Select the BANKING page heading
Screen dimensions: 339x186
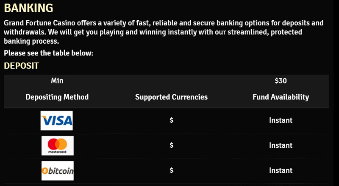pos(28,8)
